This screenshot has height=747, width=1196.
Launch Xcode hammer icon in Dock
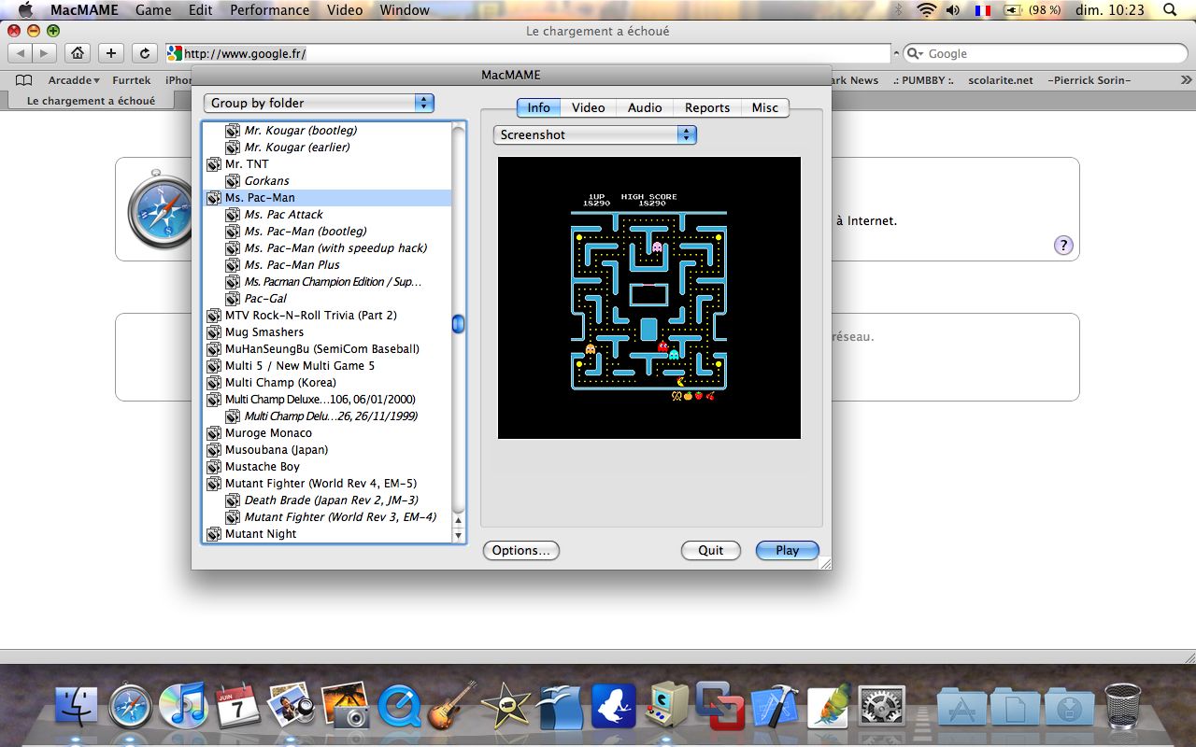[773, 706]
